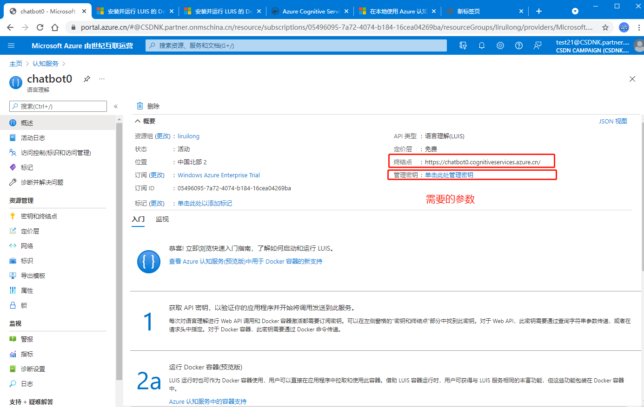Switch to Azure Cognitive Services browser tab

point(310,11)
